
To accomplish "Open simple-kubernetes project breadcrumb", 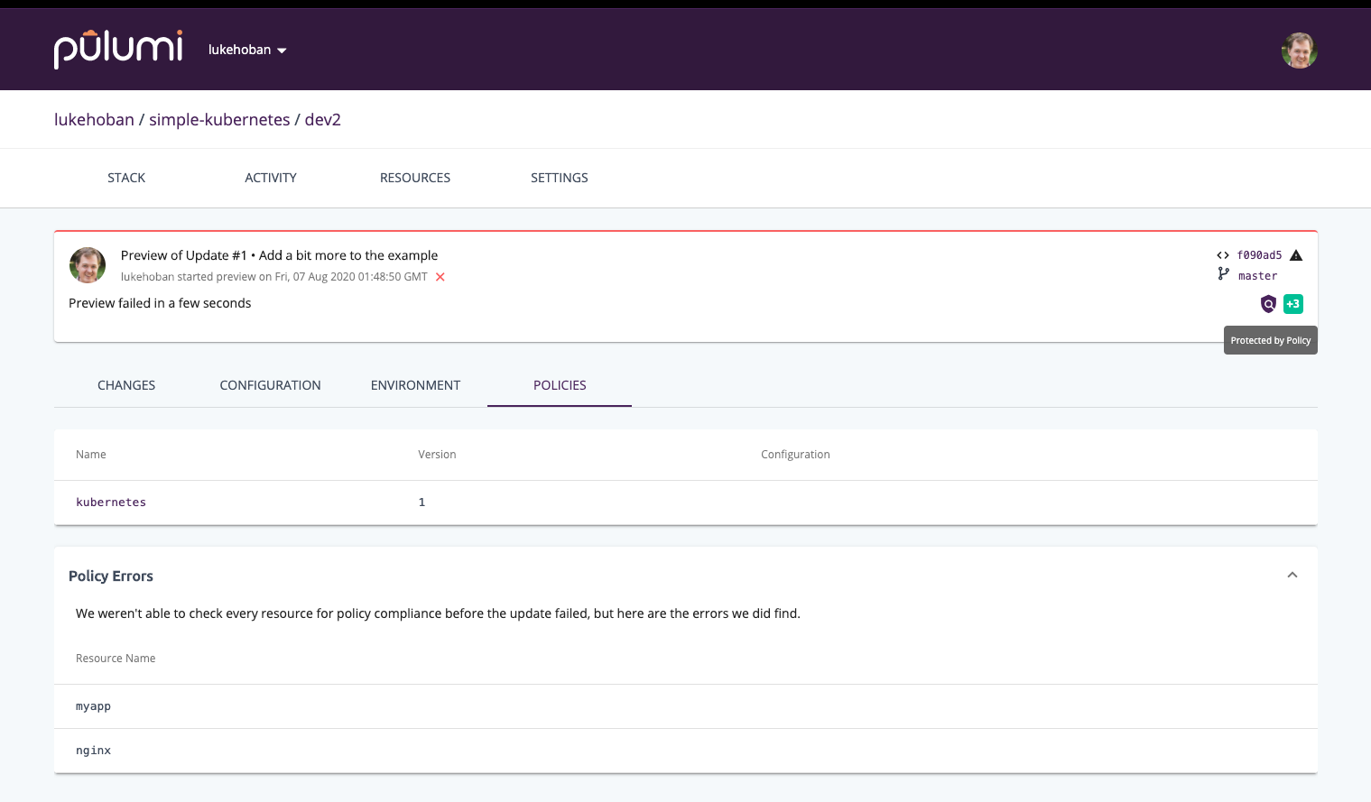I will click(219, 120).
